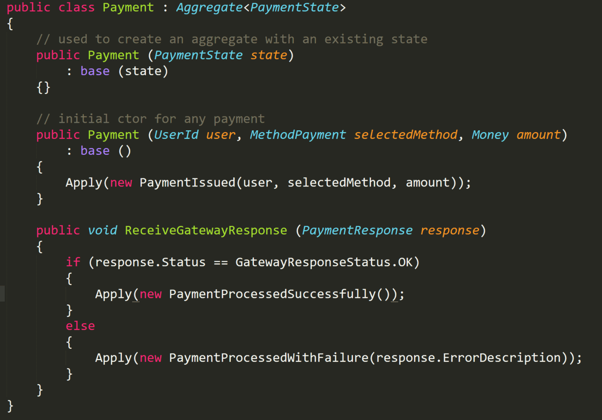Click the initial ctor comment line
The width and height of the screenshot is (602, 420).
151,118
